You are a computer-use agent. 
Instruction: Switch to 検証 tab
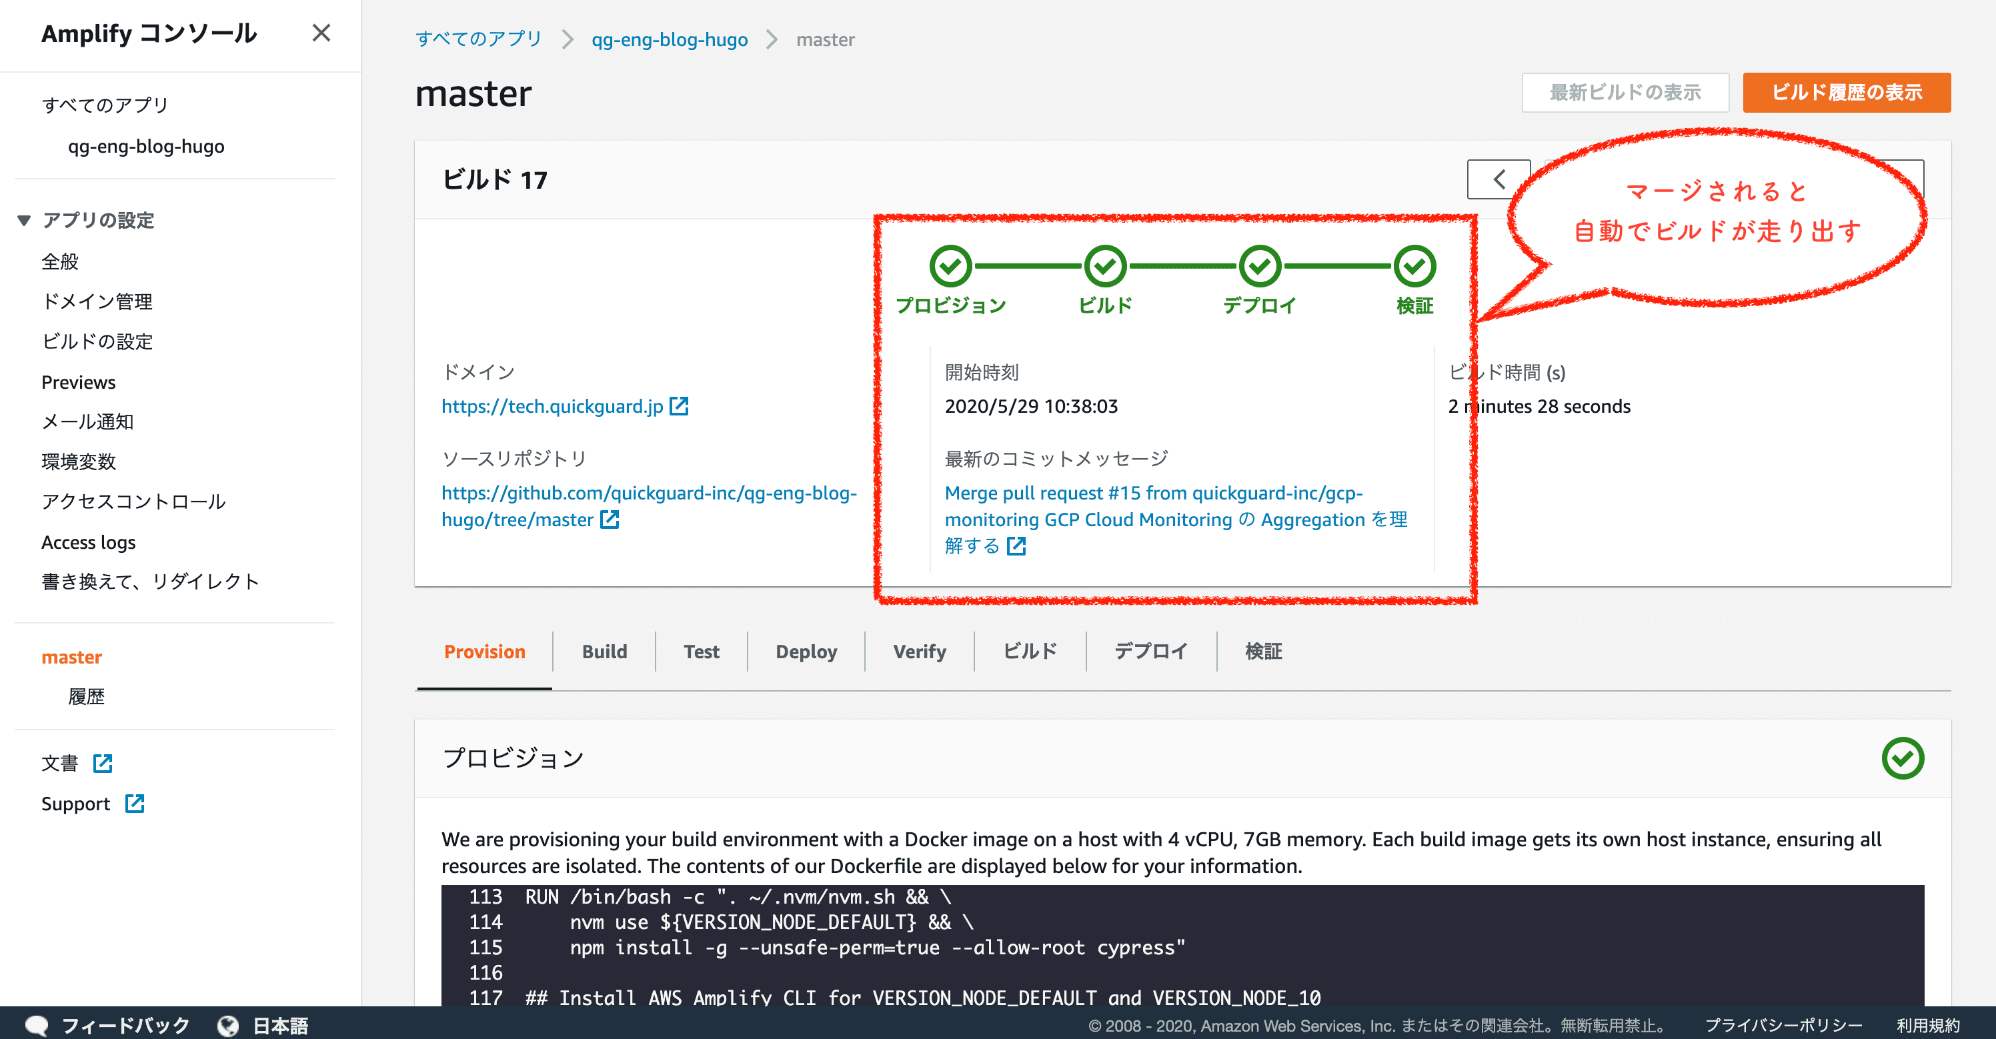pos(1263,652)
